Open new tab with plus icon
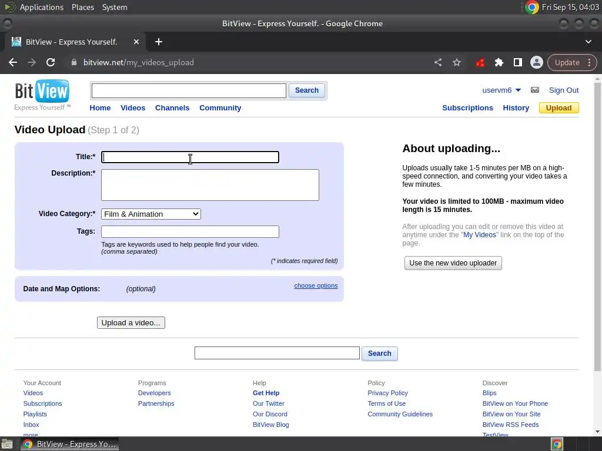The image size is (602, 451). click(159, 42)
